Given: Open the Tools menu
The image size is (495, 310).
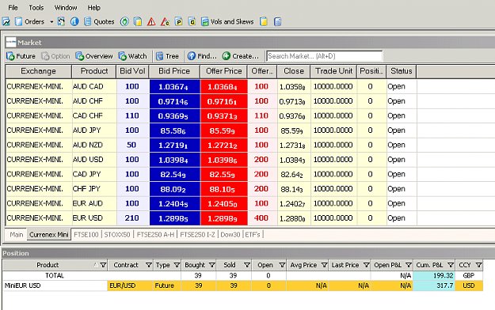Looking at the screenshot, I should click(x=36, y=8).
